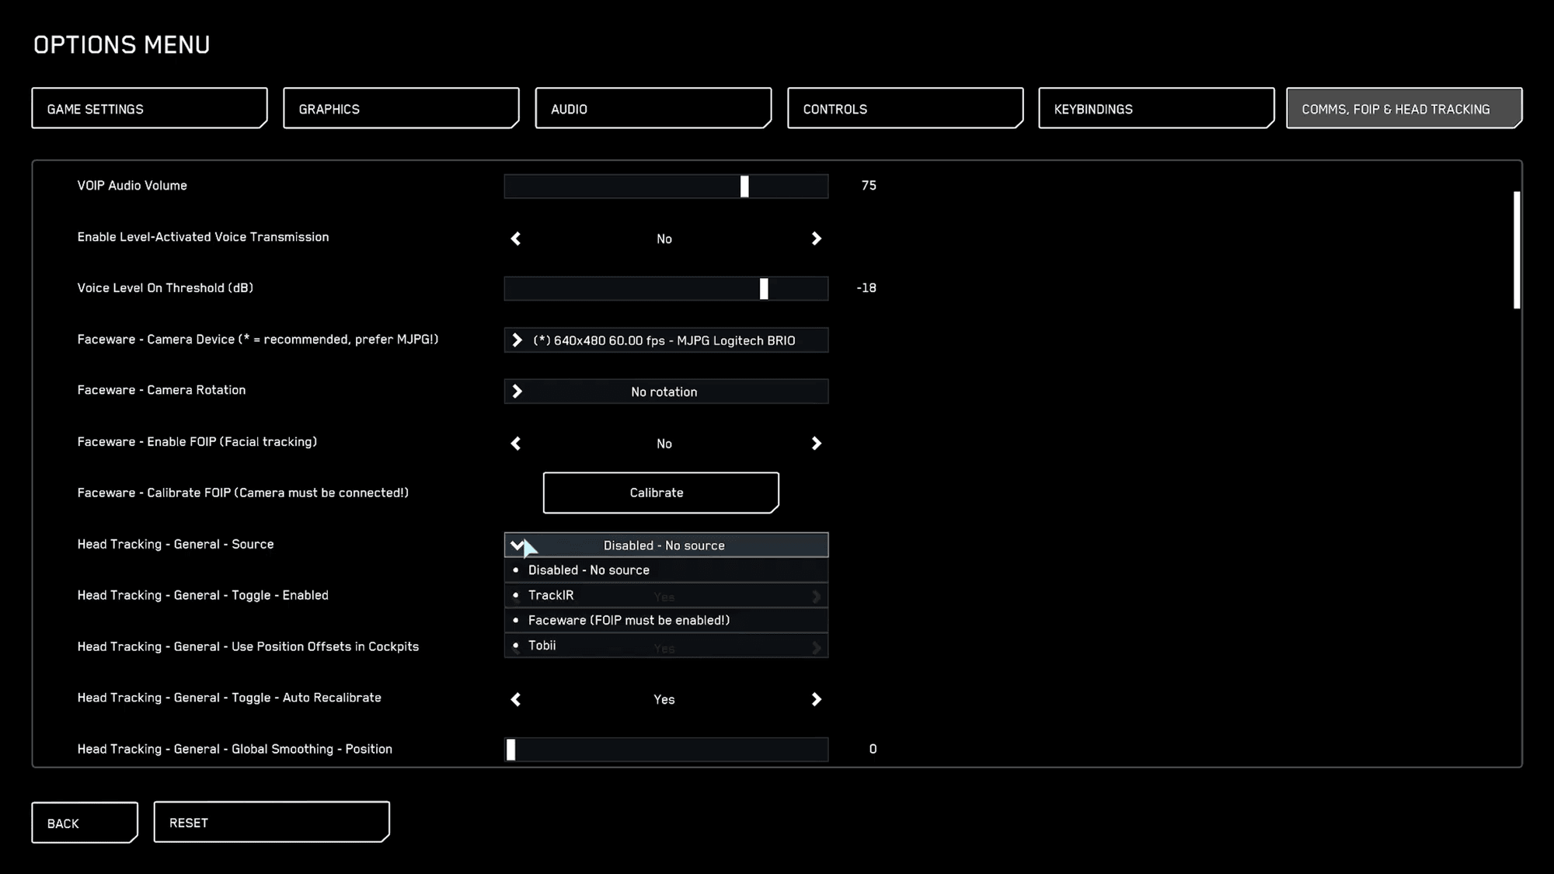The image size is (1554, 874).
Task: Click the Calibrate button
Action: coord(660,493)
